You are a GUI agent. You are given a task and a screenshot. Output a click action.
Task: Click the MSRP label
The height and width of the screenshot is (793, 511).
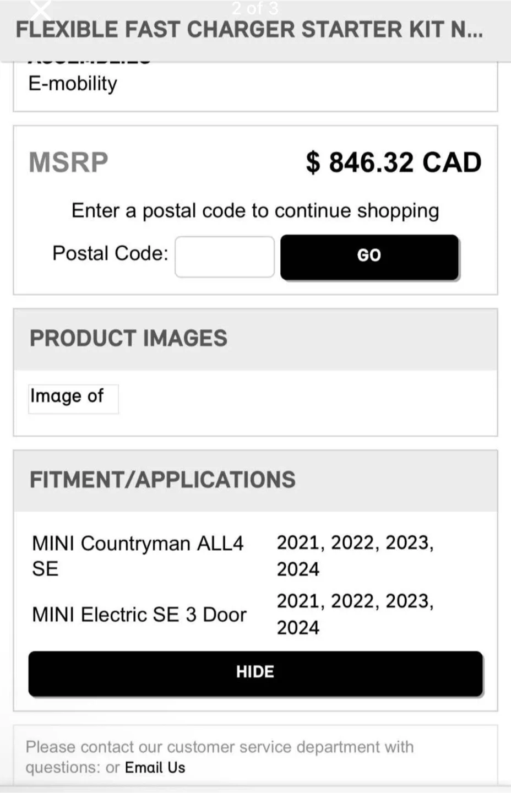tap(68, 162)
